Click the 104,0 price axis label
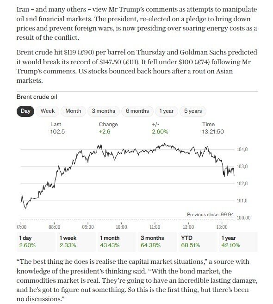The image size is (273, 304). [x=242, y=150]
